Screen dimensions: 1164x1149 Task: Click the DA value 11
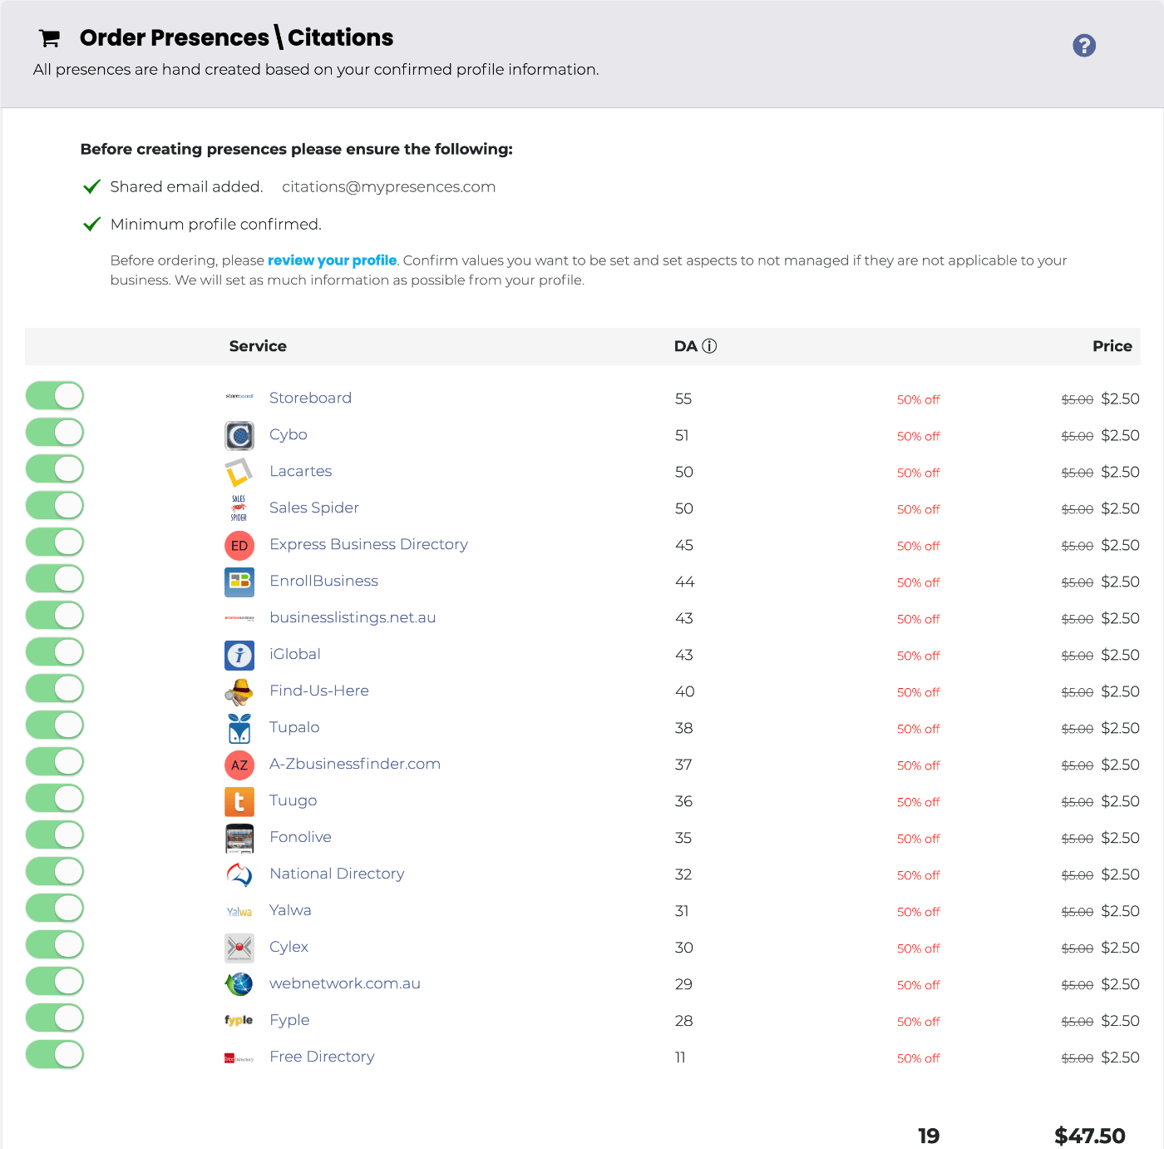680,1057
